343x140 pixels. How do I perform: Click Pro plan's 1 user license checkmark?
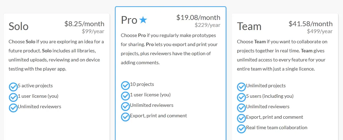[125, 96]
